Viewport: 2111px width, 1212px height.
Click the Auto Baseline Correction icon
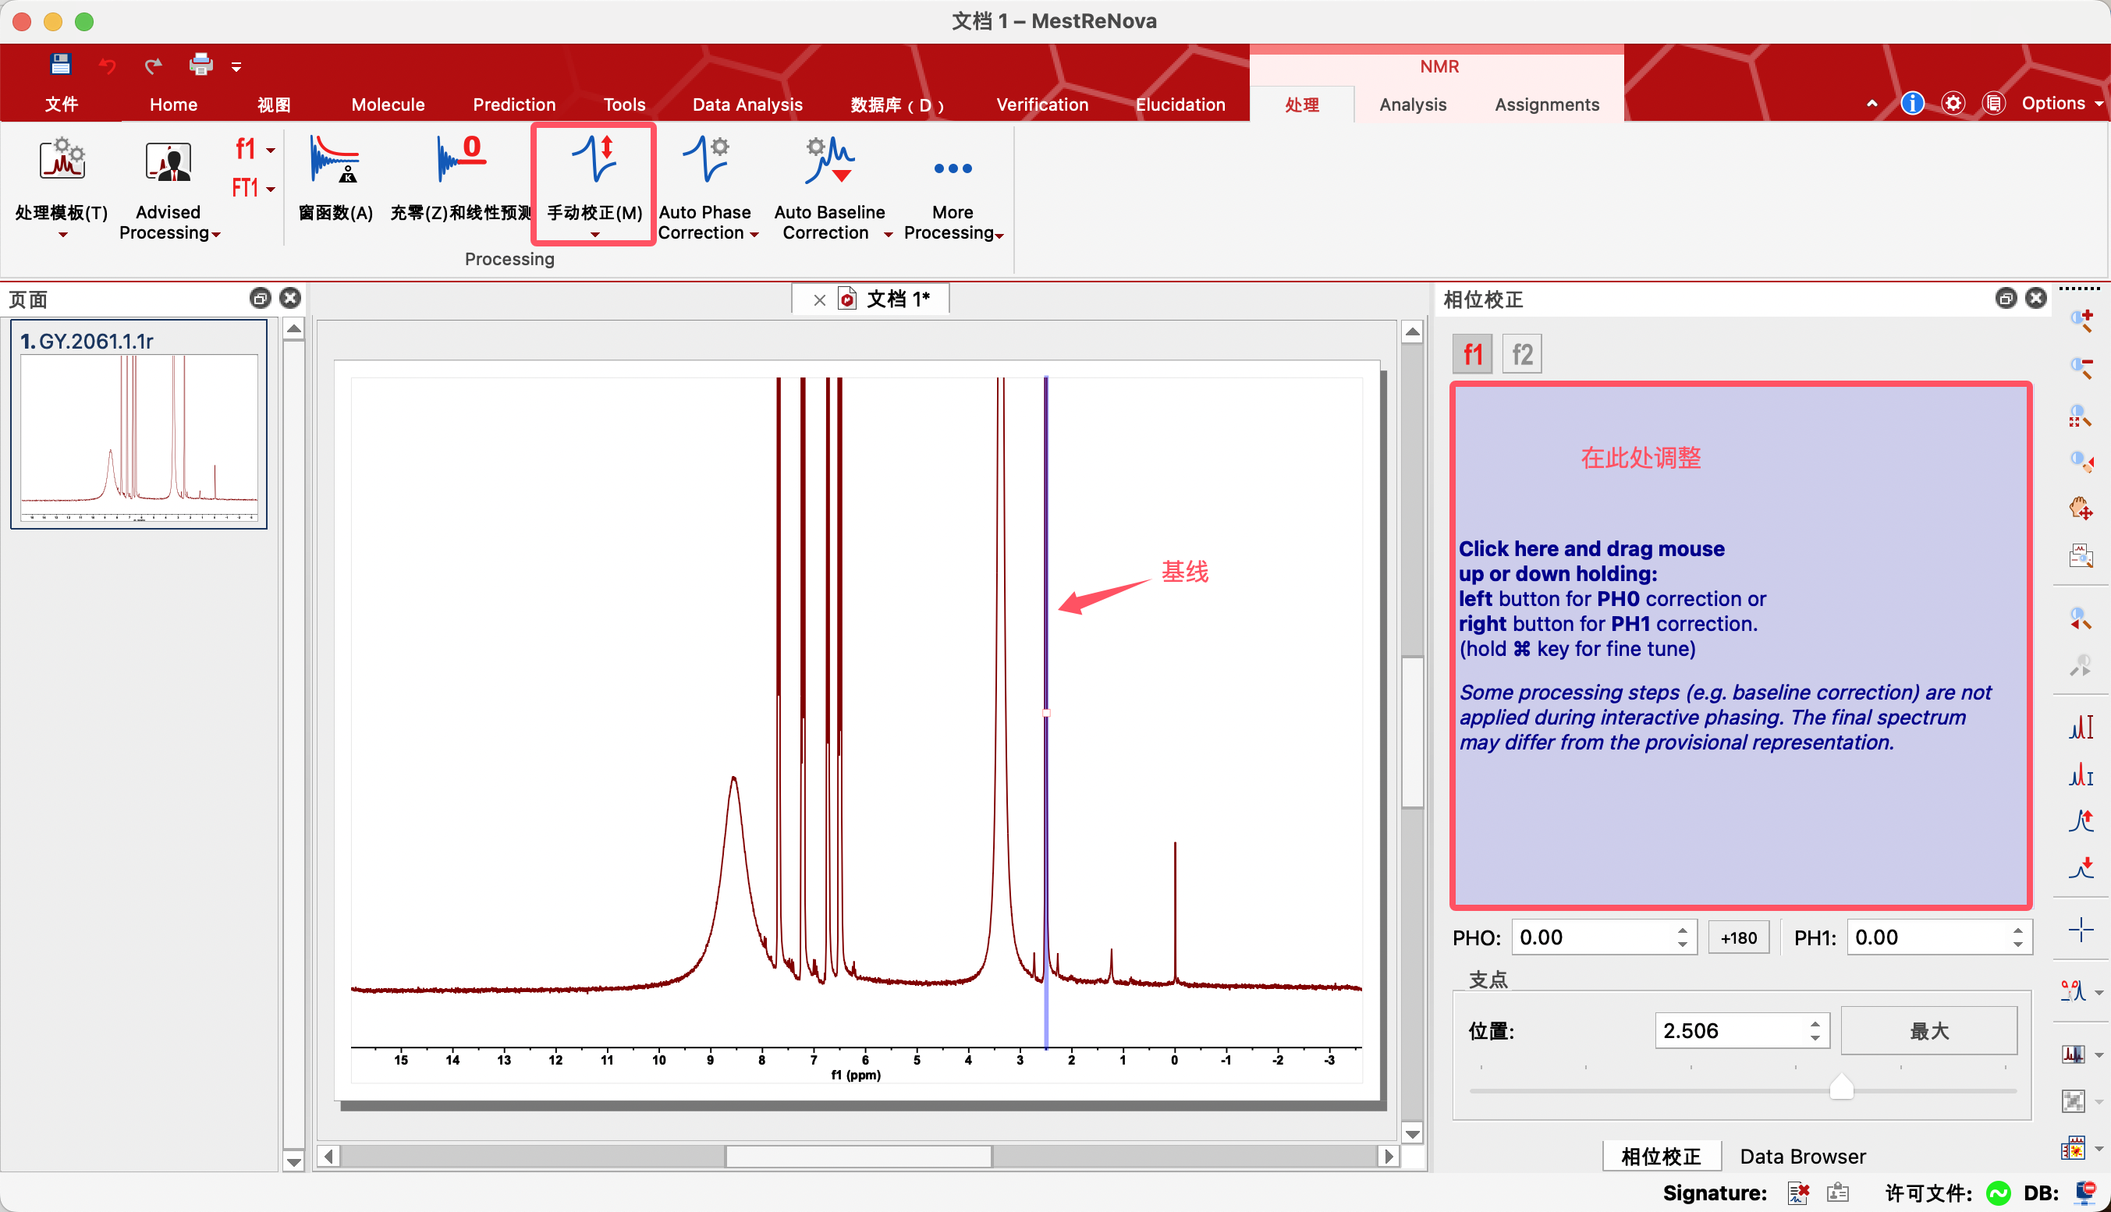click(829, 161)
